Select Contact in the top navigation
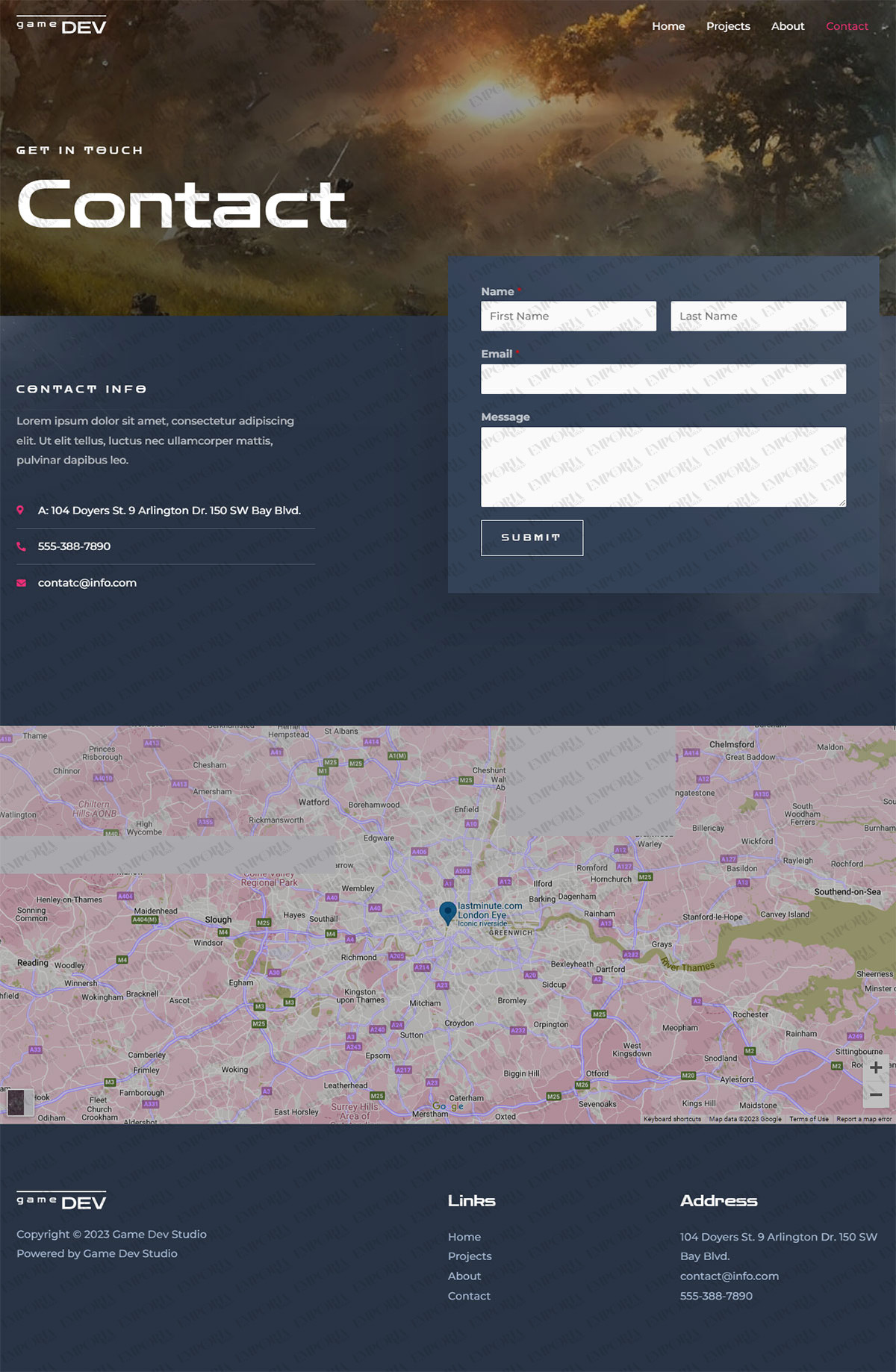The height and width of the screenshot is (1372, 896). pyautogui.click(x=846, y=26)
